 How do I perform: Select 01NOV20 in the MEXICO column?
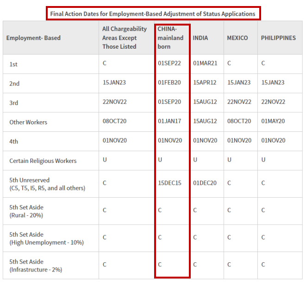point(239,140)
